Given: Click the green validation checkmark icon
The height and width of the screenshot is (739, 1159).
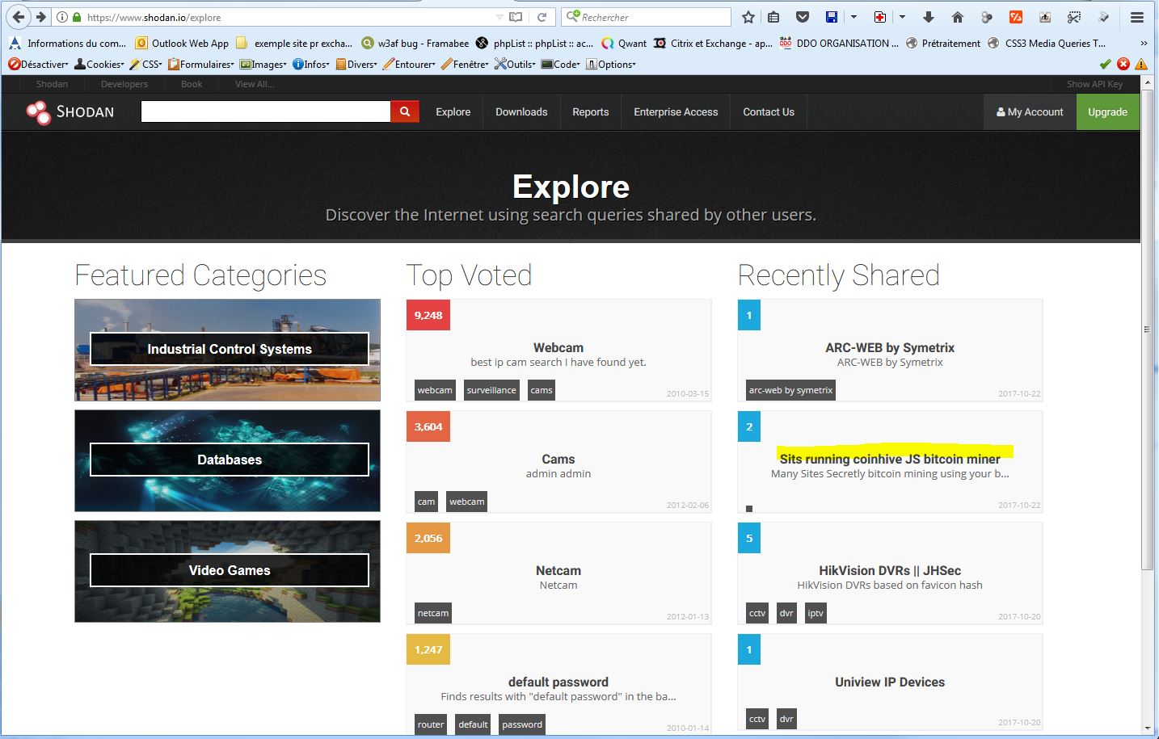Looking at the screenshot, I should coord(1105,65).
